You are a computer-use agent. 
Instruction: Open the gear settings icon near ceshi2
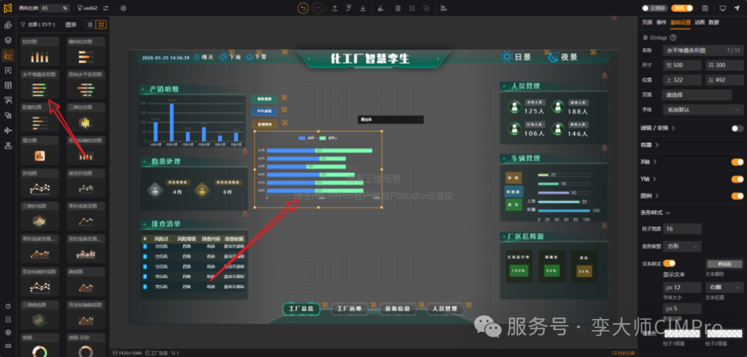click(x=123, y=8)
